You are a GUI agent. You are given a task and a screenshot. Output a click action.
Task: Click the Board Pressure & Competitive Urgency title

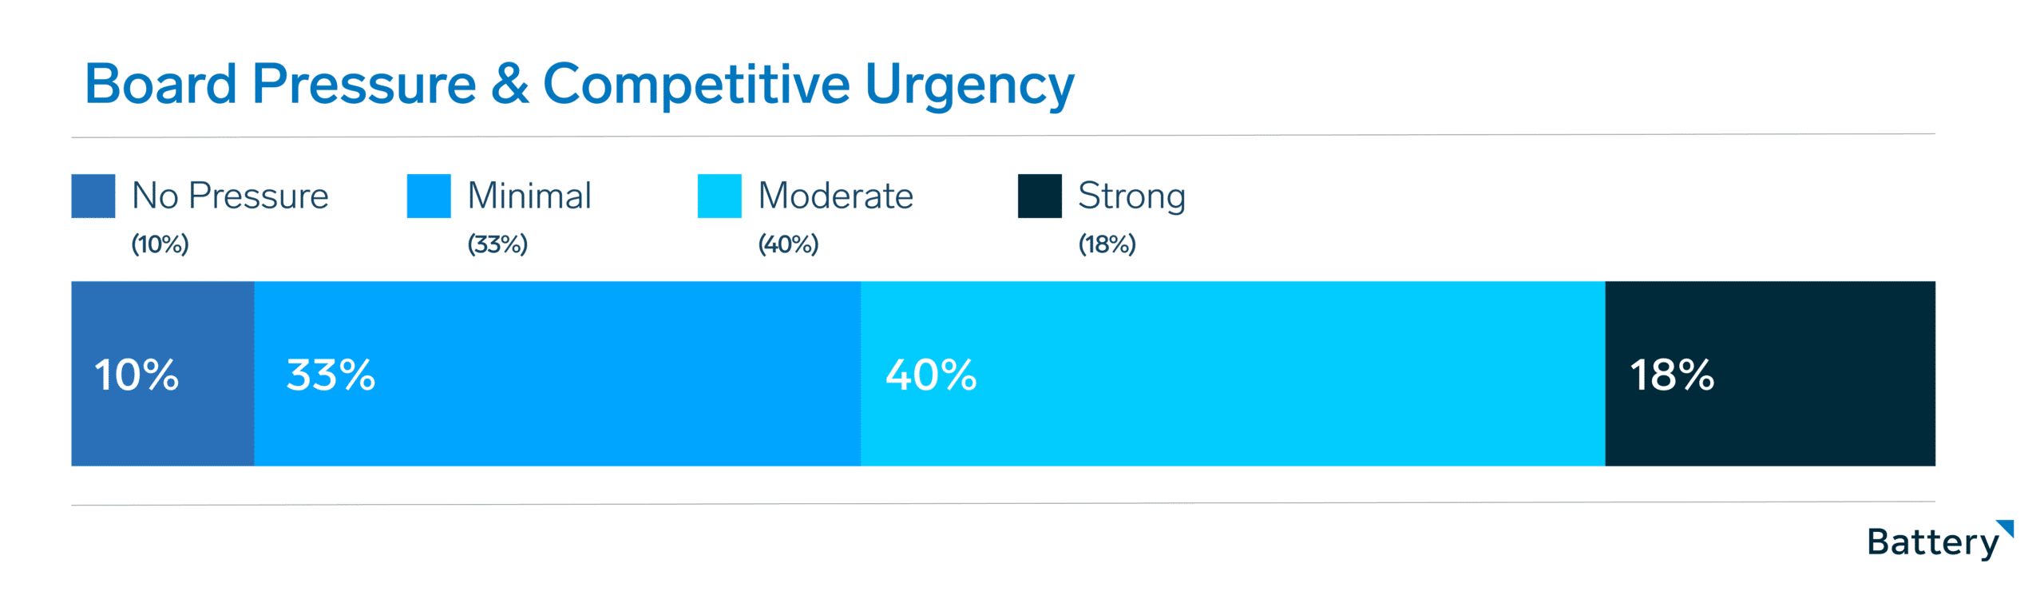tap(579, 85)
